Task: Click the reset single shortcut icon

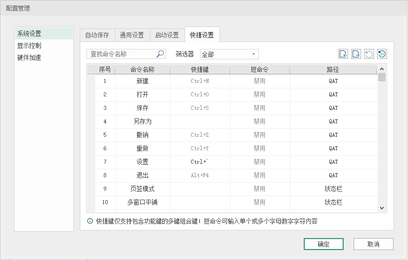Action: pyautogui.click(x=369, y=54)
